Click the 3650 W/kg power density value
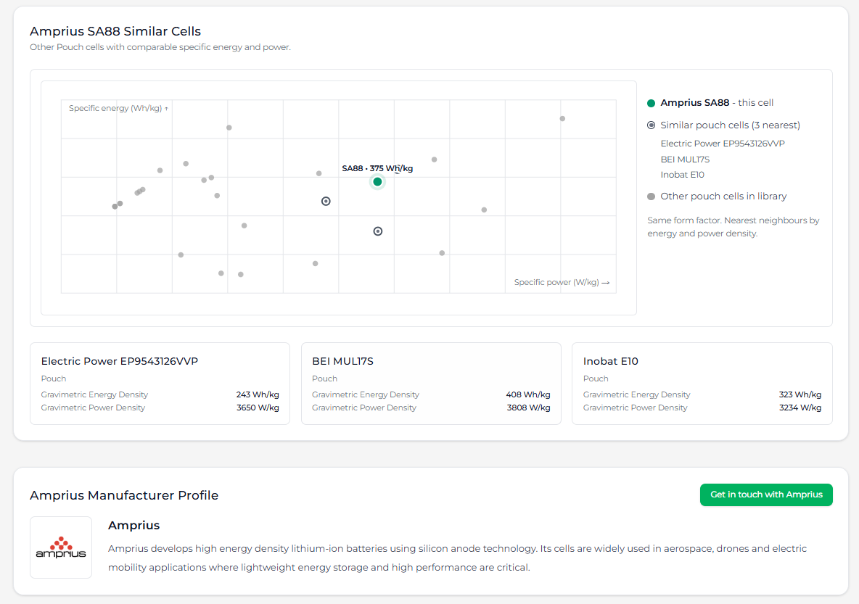859x604 pixels. [258, 408]
